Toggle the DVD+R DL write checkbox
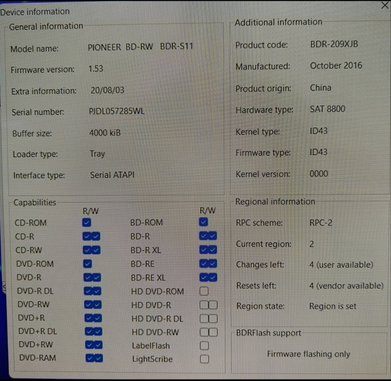The image size is (391, 381). (x=98, y=331)
